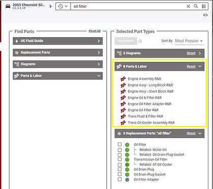Click into the oil filter search field
Screen dimensions: 213x189
tap(128, 7)
